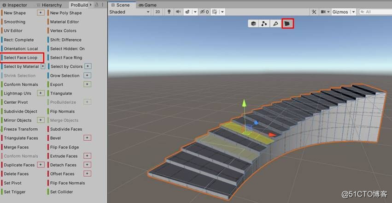Image resolution: width=392 pixels, height=203 pixels.
Task: Toggle Shift: Difference selection modifier
Action: [x=66, y=40]
